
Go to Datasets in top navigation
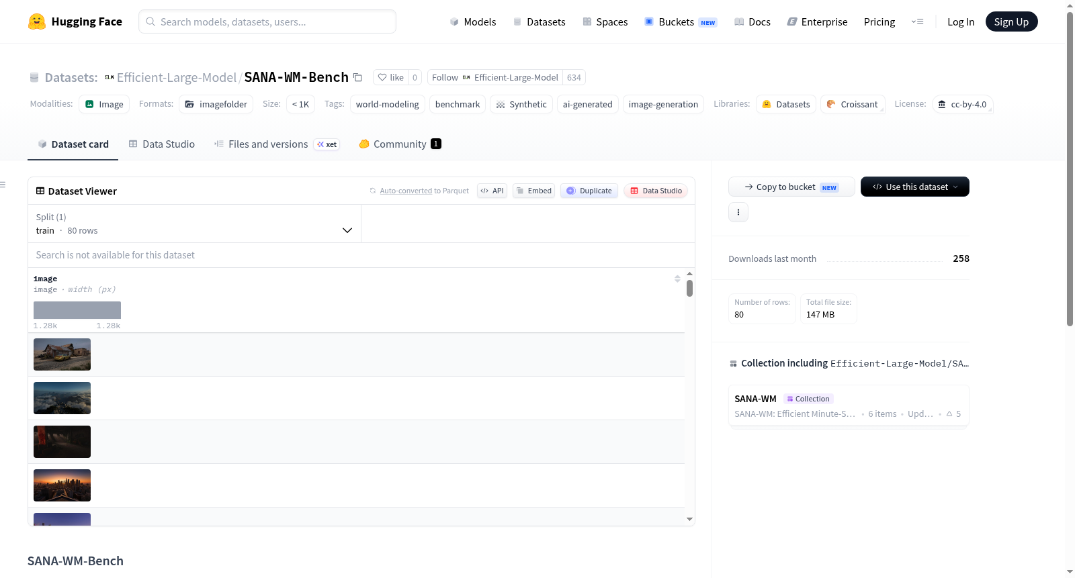pos(539,21)
